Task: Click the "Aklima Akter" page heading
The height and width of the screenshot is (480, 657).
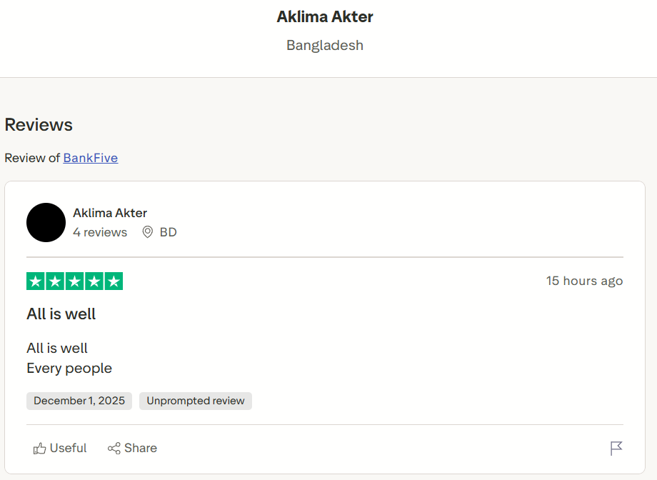Action: tap(325, 16)
